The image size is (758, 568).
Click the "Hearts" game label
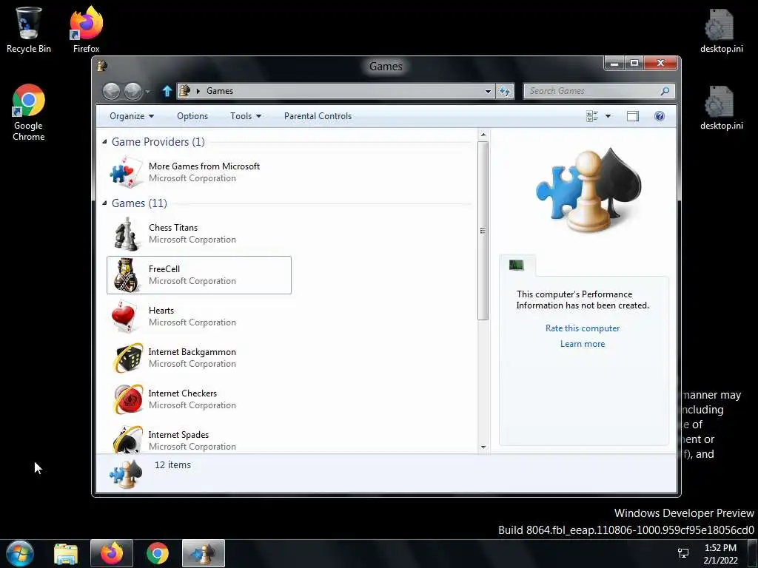tap(161, 310)
